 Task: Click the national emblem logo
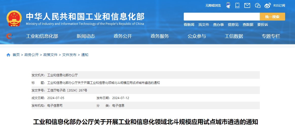(14, 18)
